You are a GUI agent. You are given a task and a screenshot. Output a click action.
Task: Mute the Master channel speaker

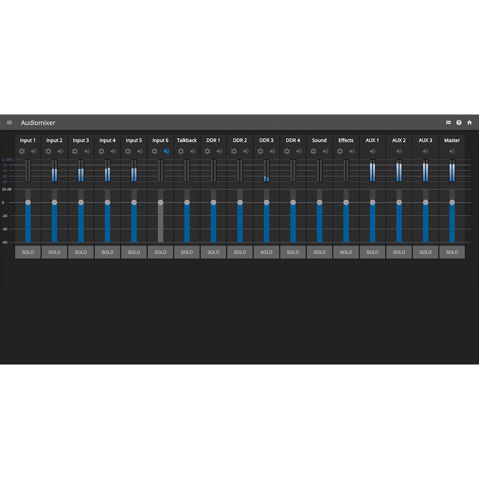(x=451, y=151)
